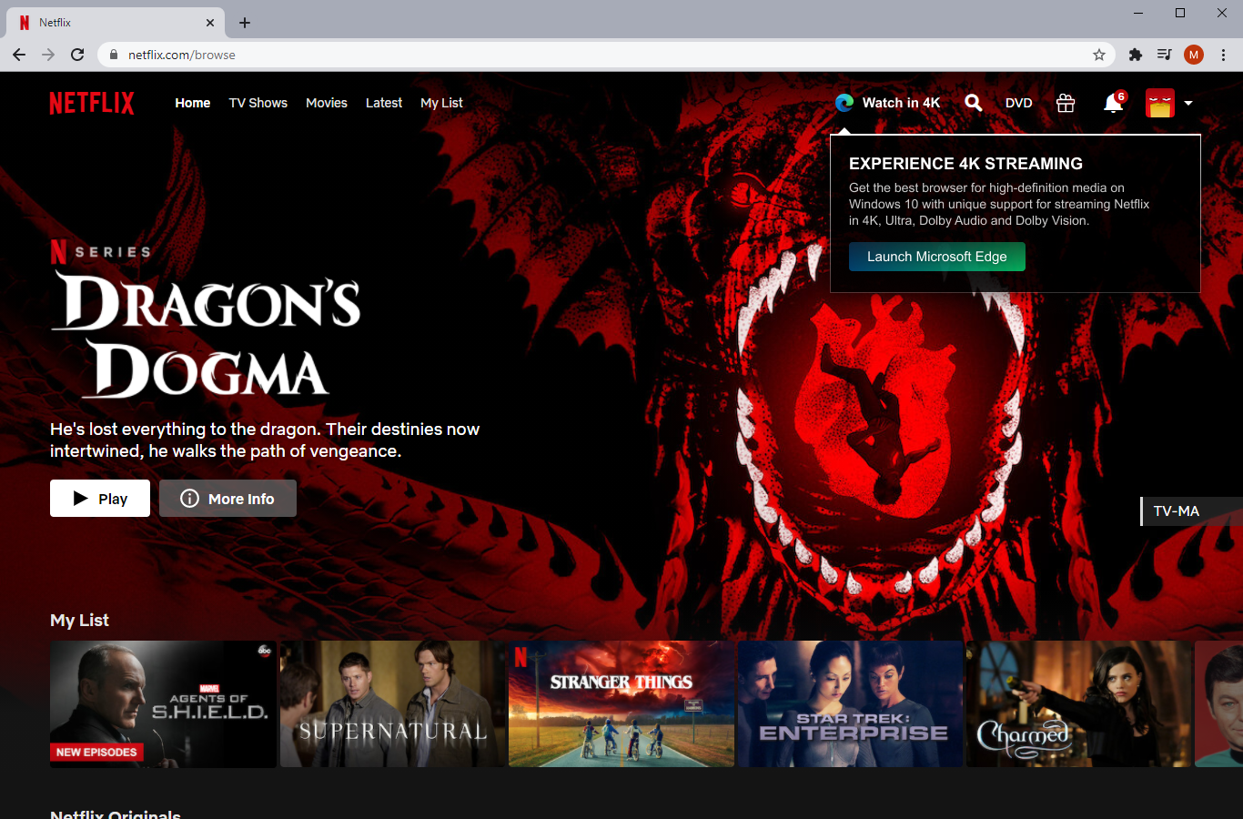Select Agents of S.H.I.E.L.D. thumbnail

coord(163,703)
